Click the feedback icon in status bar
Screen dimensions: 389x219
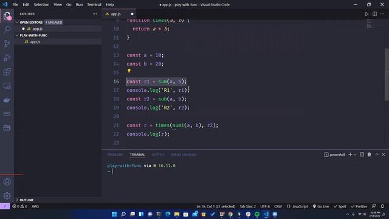pyautogui.click(x=374, y=206)
